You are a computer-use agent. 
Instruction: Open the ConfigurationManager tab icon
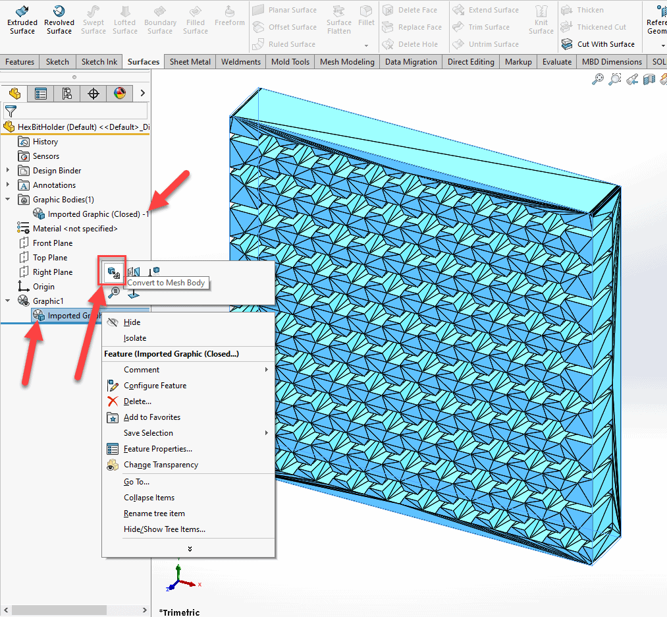coord(67,93)
